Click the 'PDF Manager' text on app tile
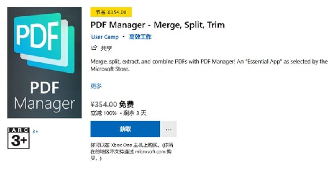Screen dimensions: 328x169 45,96
